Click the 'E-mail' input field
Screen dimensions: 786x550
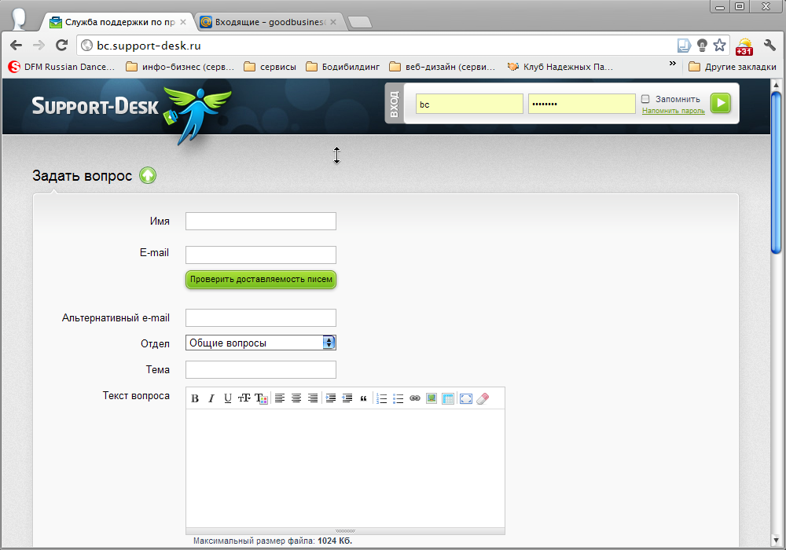[x=261, y=255]
